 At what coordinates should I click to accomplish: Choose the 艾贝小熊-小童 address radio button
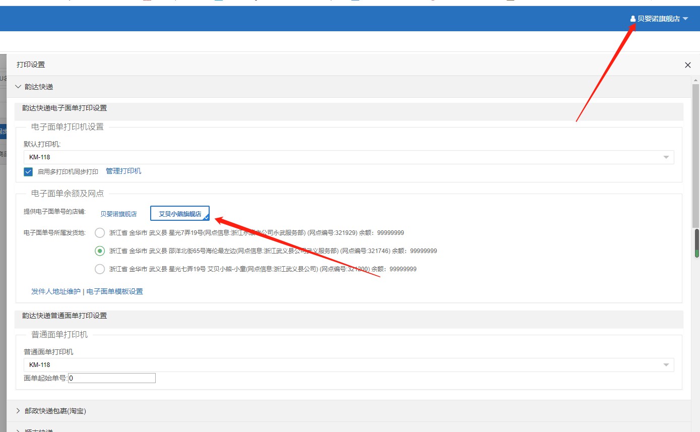point(100,269)
